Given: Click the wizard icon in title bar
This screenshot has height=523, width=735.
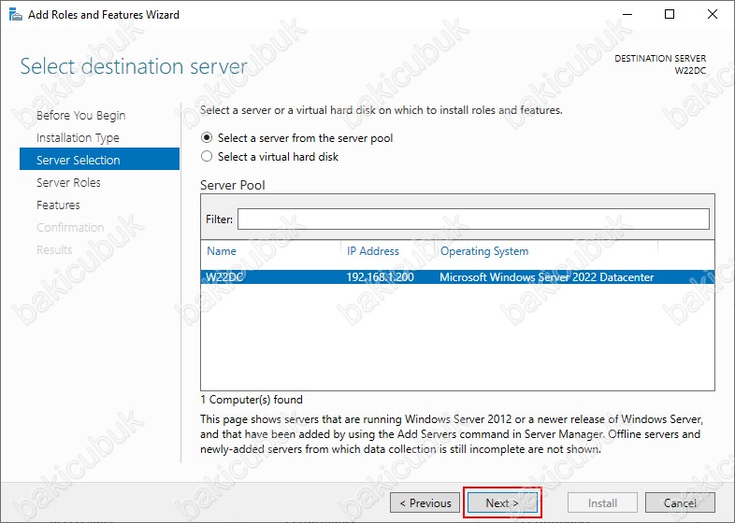Looking at the screenshot, I should 13,15.
